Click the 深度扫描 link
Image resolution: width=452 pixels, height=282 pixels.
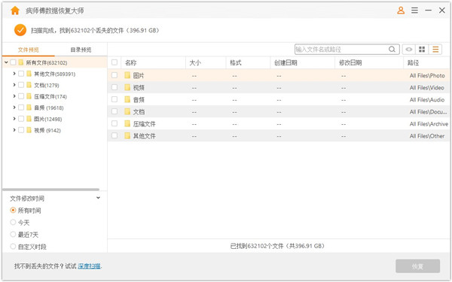[89, 266]
